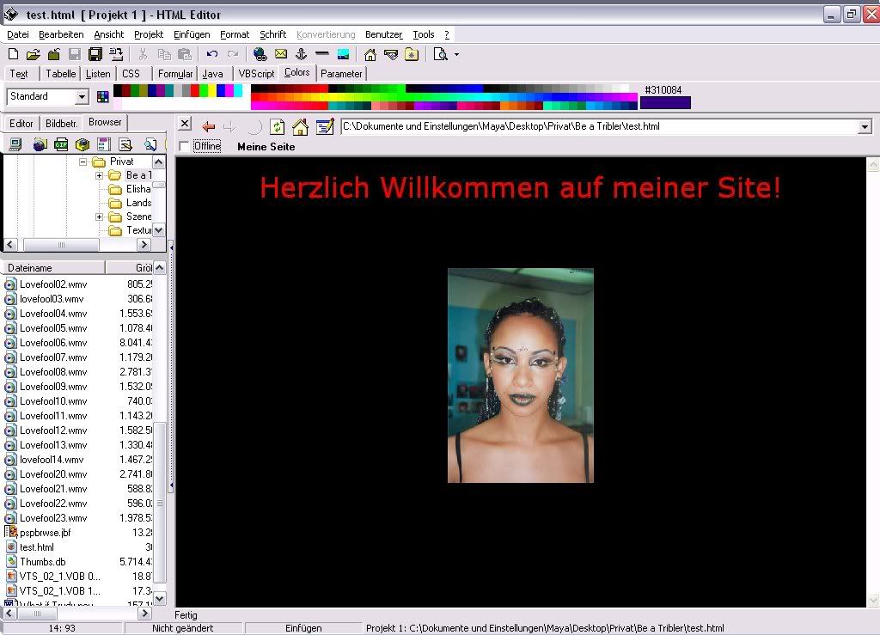This screenshot has width=880, height=635.
Task: Click the form layout icon in the file browser toolbar
Action: (x=104, y=144)
